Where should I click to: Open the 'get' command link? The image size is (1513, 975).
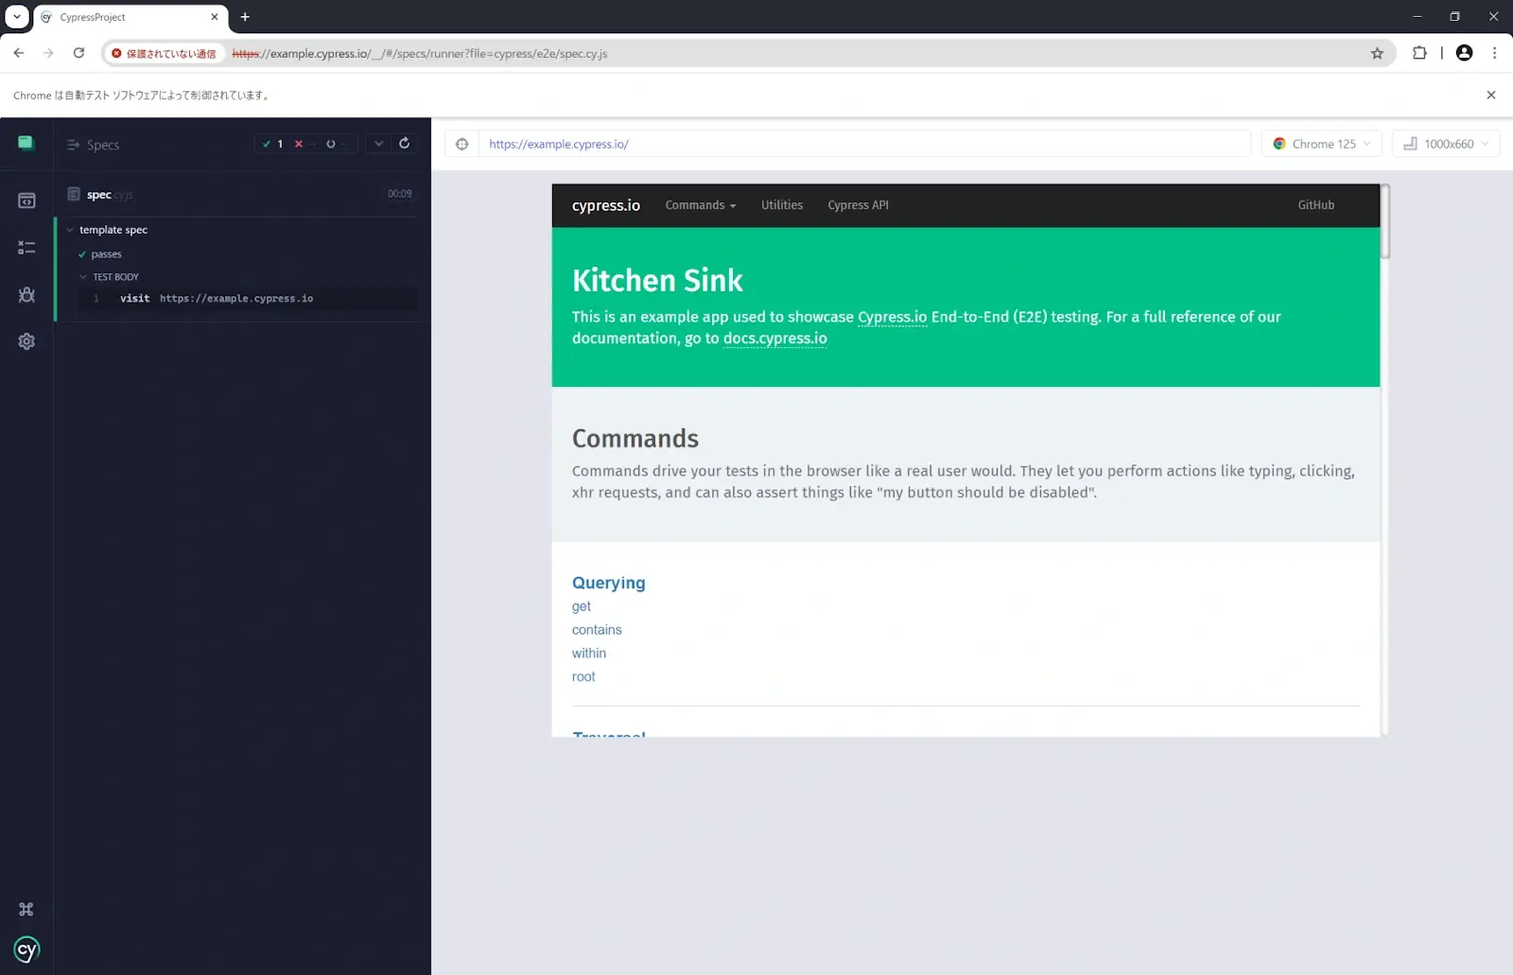(581, 606)
